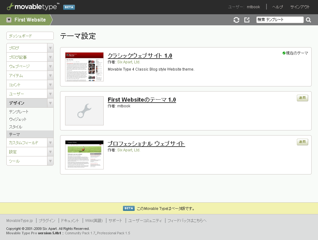Screen dimensions: 318x240
Task: Click the search templates input field
Action: click(x=280, y=20)
